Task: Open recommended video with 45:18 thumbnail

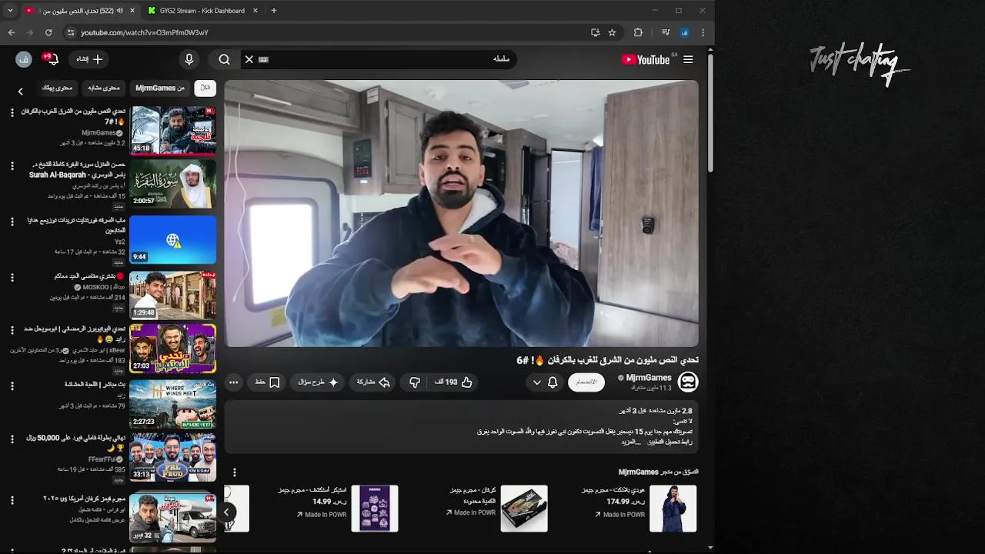Action: click(x=172, y=130)
